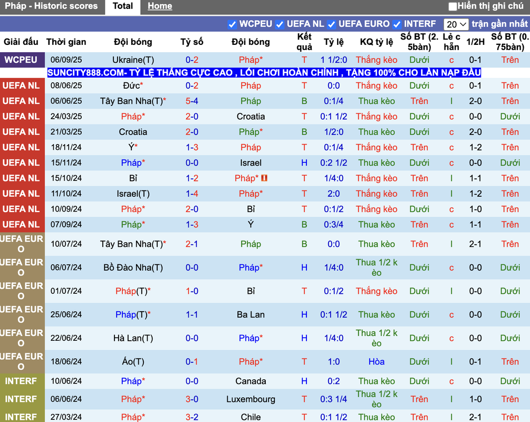Click the 1/2H column header
530x422 pixels.
[475, 42]
